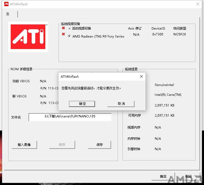Click the Asic 修订 column header
The image size is (204, 185).
tap(135, 28)
